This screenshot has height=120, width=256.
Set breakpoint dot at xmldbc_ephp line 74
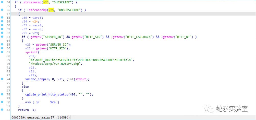click(2, 79)
